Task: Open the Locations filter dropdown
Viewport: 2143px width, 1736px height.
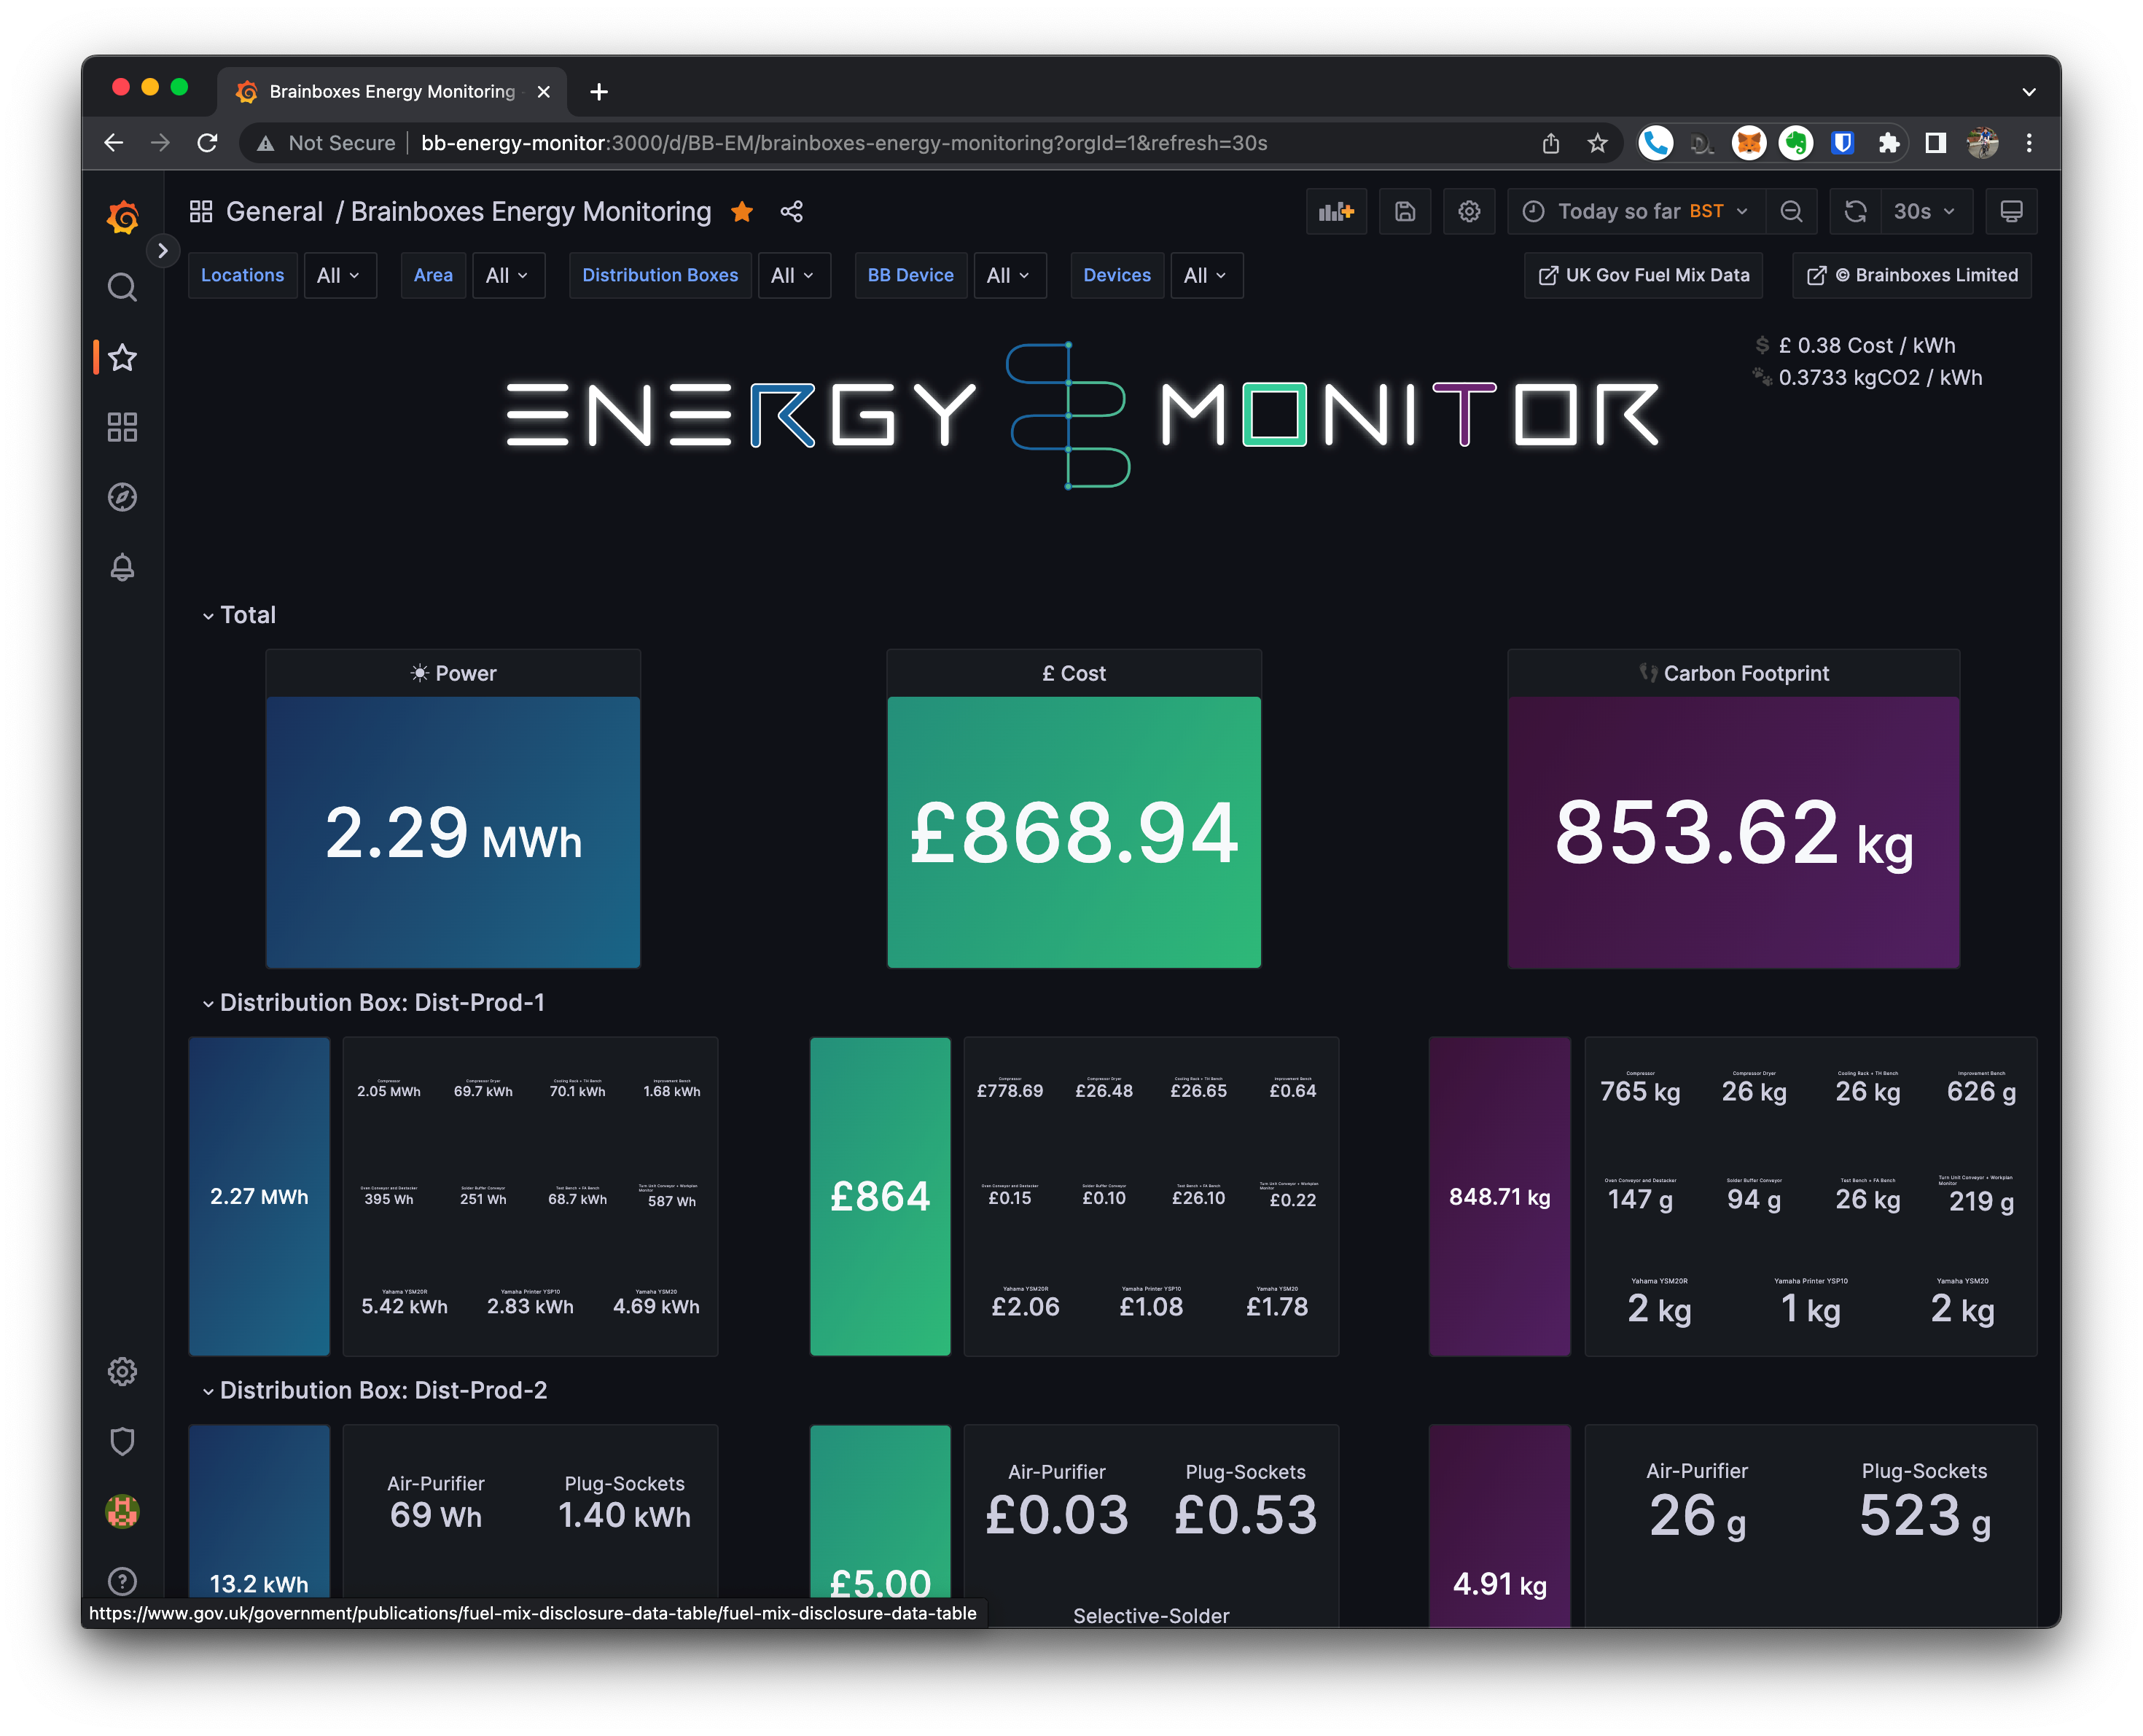Action: pos(340,275)
